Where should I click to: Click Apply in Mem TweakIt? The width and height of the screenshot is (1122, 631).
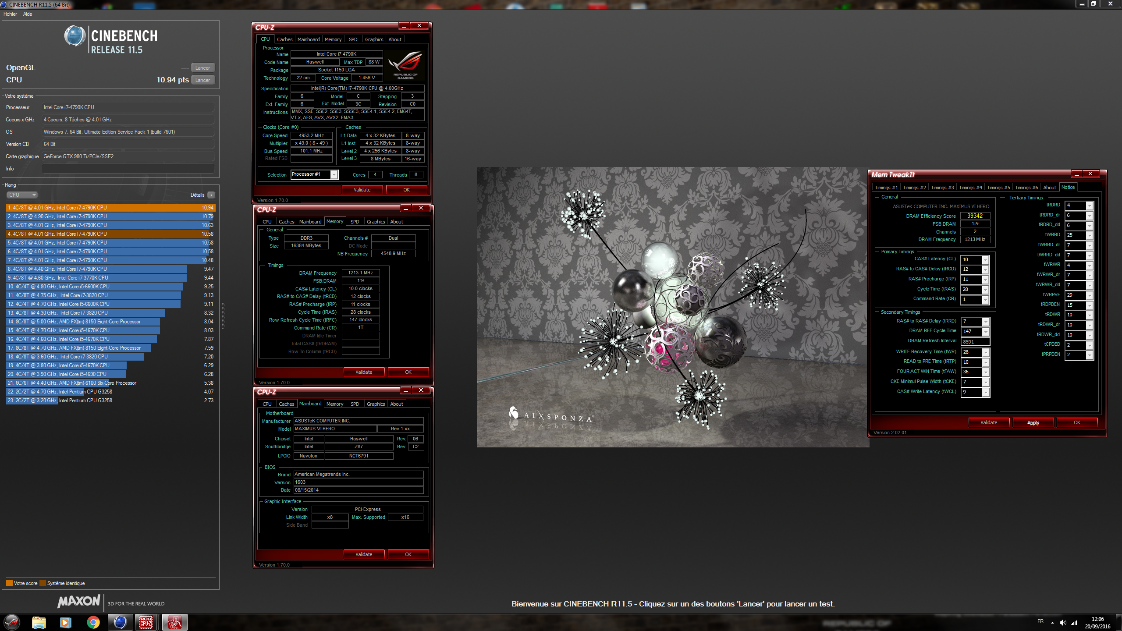(1033, 422)
